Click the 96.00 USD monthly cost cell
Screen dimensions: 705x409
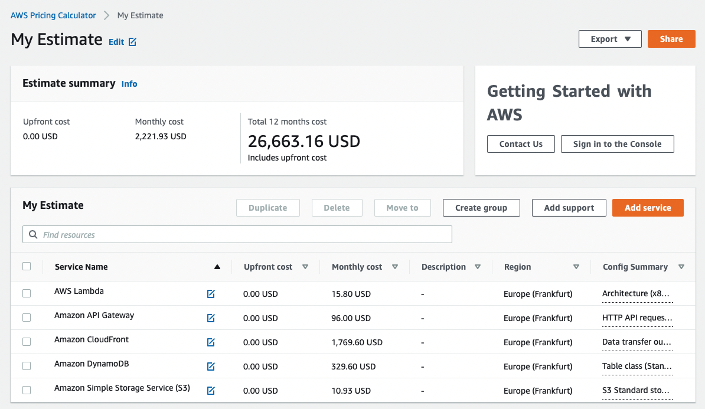coord(351,318)
